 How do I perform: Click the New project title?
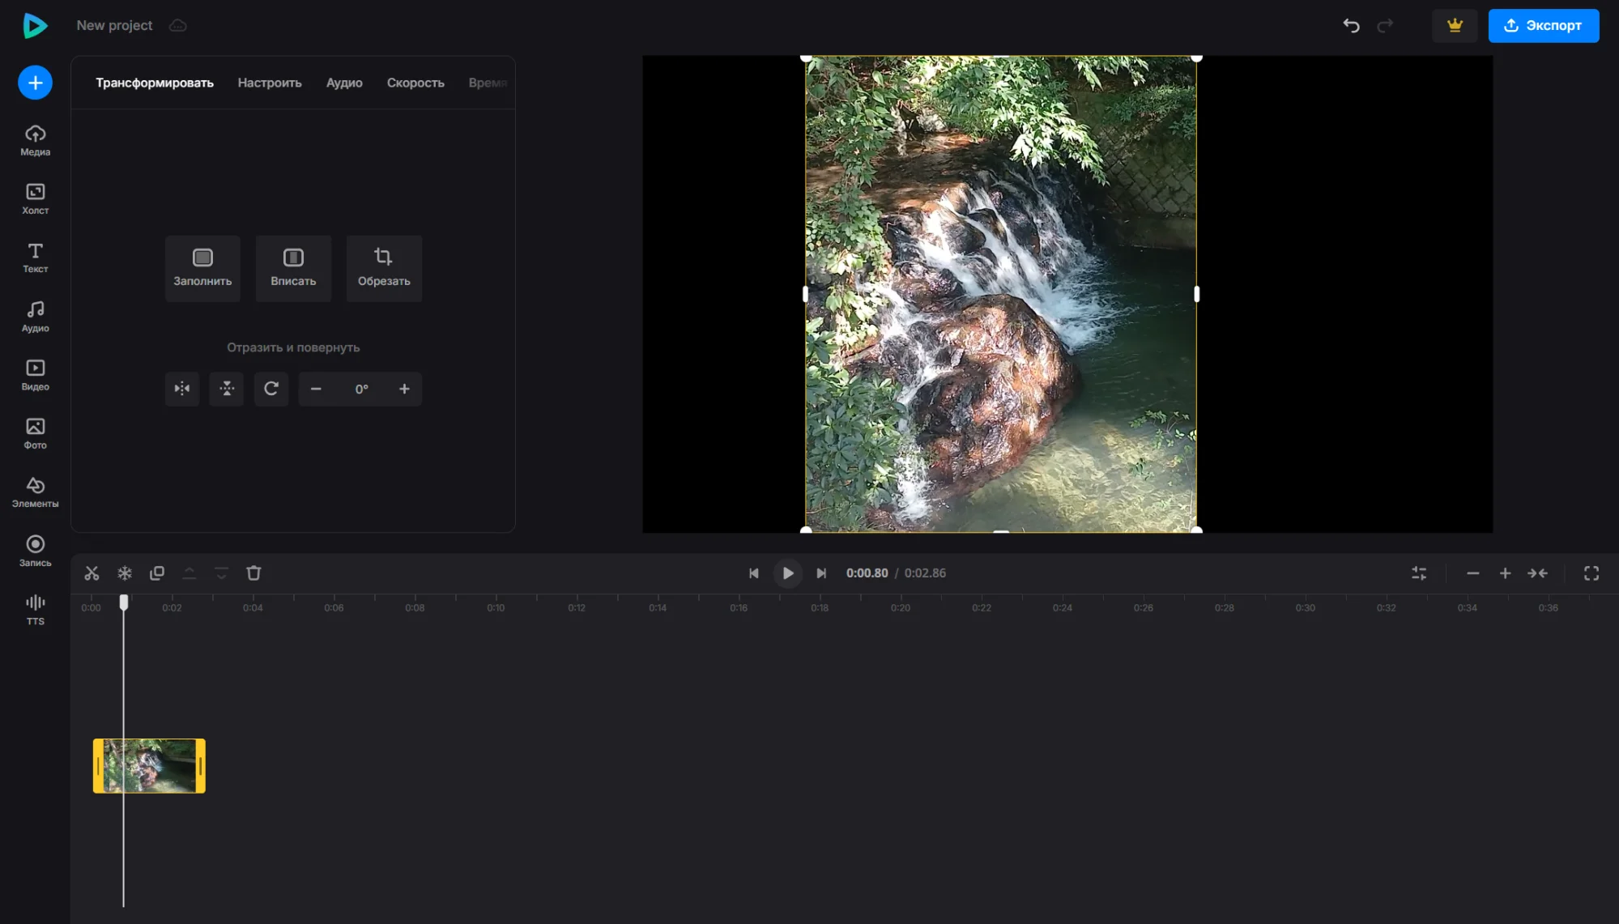[x=114, y=26]
